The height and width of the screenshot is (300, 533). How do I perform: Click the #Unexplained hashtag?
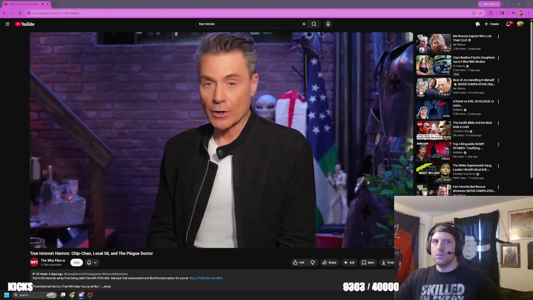click(73, 274)
